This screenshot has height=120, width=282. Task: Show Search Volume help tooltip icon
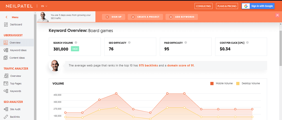(x=76, y=43)
